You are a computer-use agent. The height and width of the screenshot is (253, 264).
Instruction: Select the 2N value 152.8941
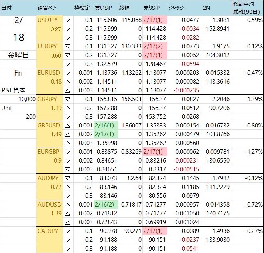tap(217, 29)
